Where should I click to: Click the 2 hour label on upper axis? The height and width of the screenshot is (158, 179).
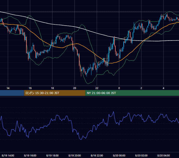[x=141, y=88]
